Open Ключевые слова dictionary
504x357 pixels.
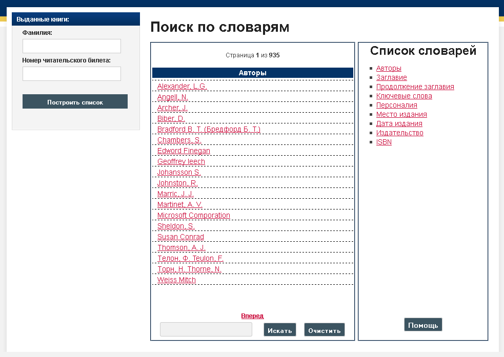pyautogui.click(x=404, y=96)
